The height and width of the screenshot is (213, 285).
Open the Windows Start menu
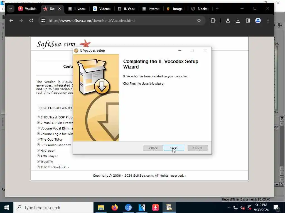click(x=7, y=207)
